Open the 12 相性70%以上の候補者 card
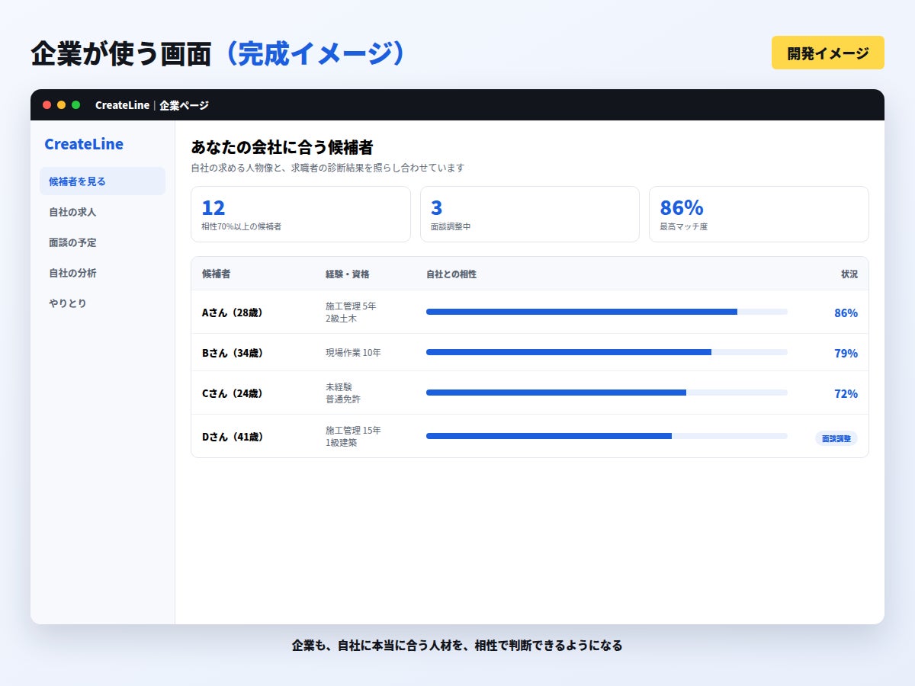Viewport: 915px width, 686px height. (x=300, y=214)
